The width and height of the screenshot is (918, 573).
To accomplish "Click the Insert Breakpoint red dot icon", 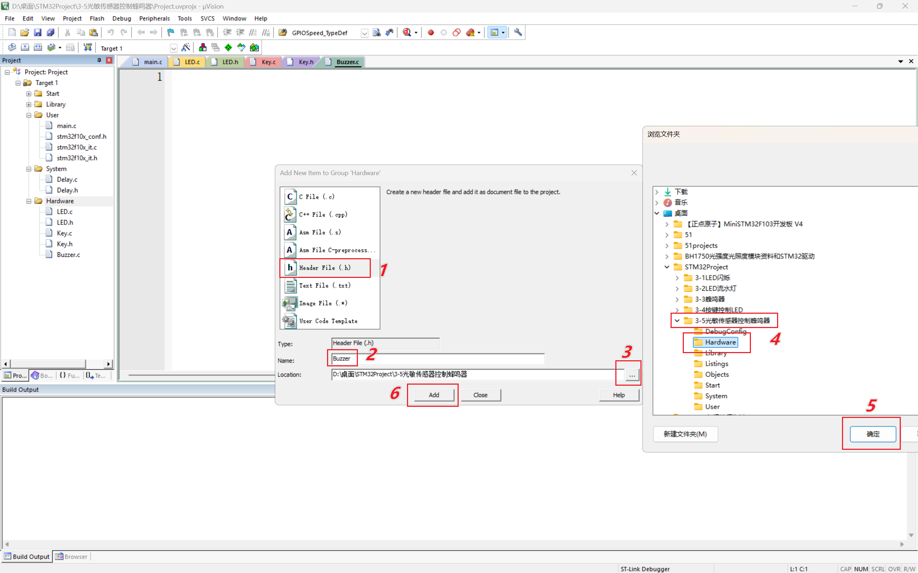I will click(x=431, y=33).
